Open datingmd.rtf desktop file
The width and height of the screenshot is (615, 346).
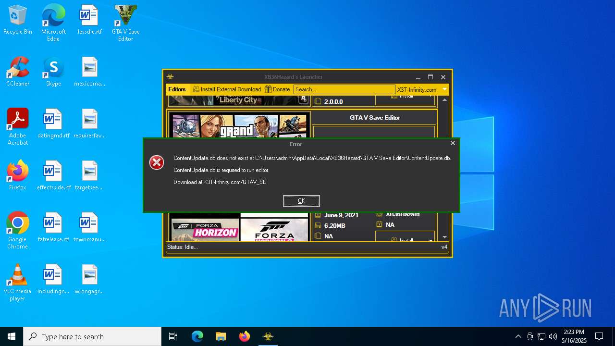53,124
